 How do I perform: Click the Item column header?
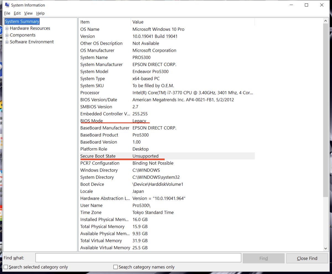[105, 22]
